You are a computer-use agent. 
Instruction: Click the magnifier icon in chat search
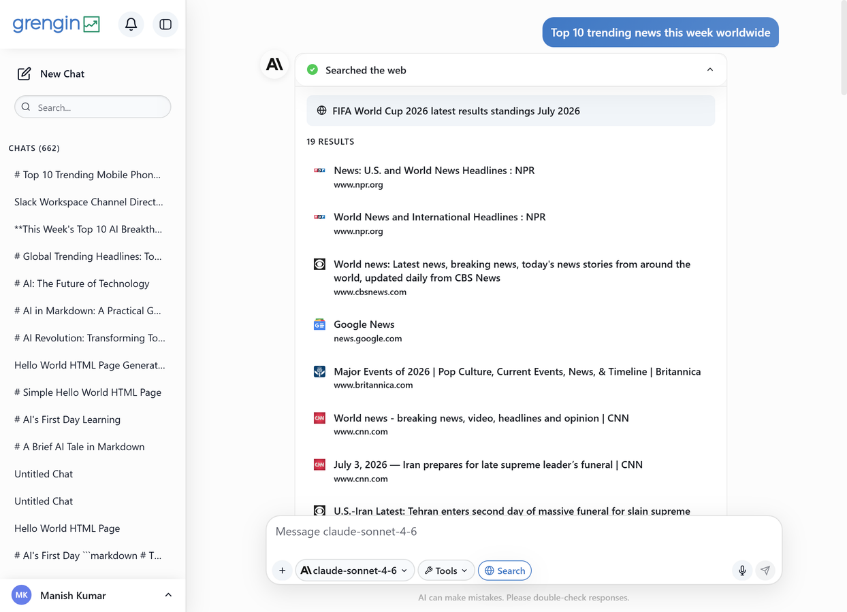pos(26,107)
